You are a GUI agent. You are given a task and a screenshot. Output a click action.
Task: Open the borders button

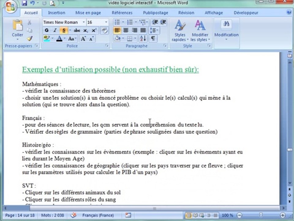click(130, 39)
